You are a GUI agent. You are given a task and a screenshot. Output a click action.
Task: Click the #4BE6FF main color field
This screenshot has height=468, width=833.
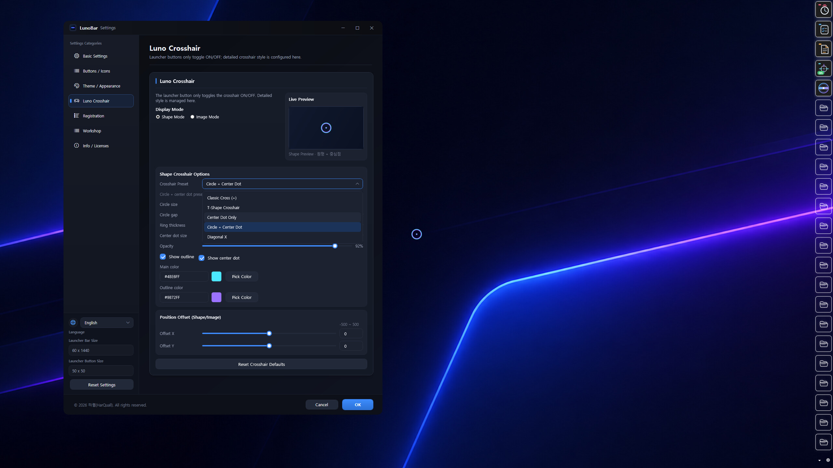click(x=184, y=277)
